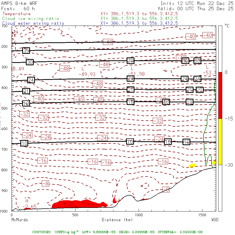The width and height of the screenshot is (235, 235).
Task: Click the 'H -2.65' temperature maximum marker
Action: [x=29, y=204]
